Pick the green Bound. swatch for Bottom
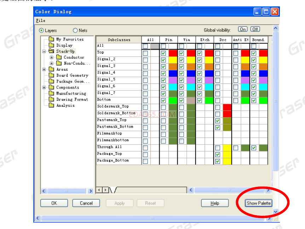Screen dimensions: 305x229 263,100
